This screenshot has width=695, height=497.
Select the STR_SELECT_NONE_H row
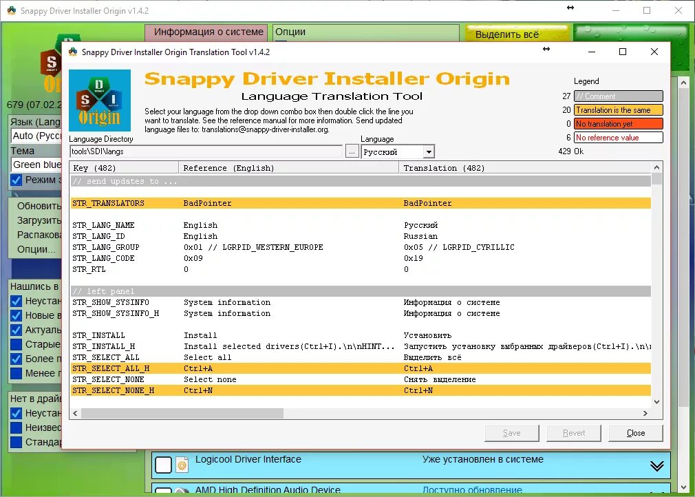click(361, 390)
